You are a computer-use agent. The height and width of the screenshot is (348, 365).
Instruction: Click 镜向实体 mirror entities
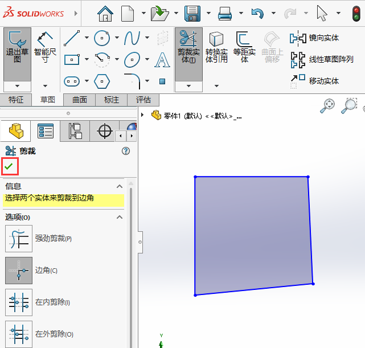click(314, 38)
